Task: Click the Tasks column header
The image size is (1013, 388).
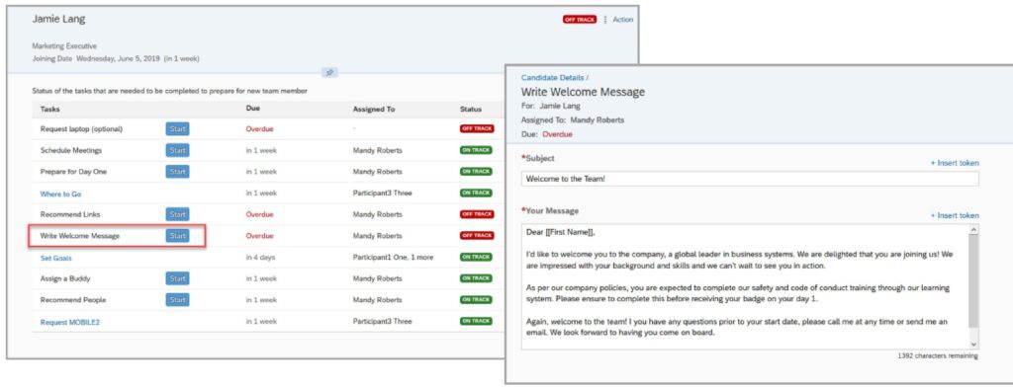Action: 50,109
